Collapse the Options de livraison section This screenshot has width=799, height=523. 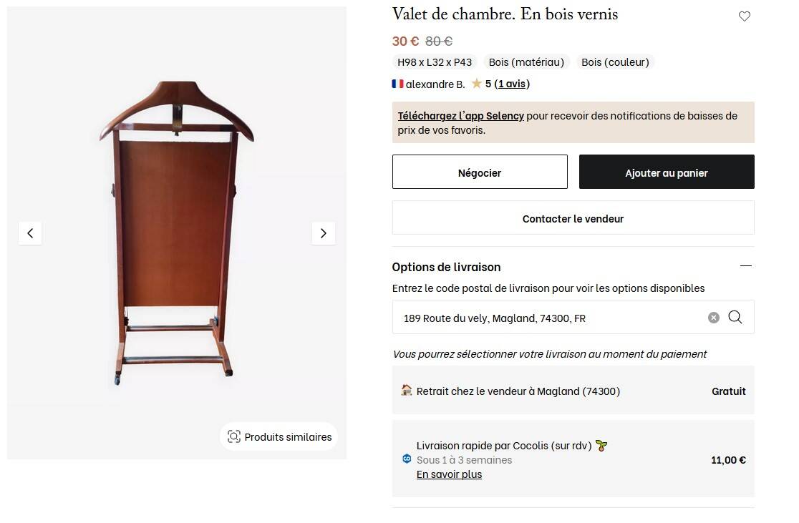746,266
